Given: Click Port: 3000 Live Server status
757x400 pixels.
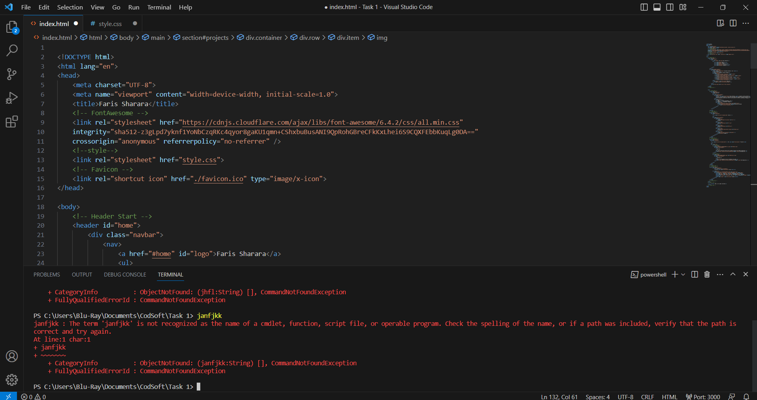Looking at the screenshot, I should (x=703, y=396).
